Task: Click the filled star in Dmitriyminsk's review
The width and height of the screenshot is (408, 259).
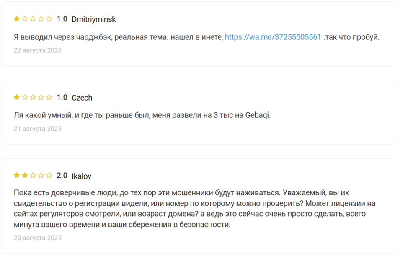Action: point(17,19)
